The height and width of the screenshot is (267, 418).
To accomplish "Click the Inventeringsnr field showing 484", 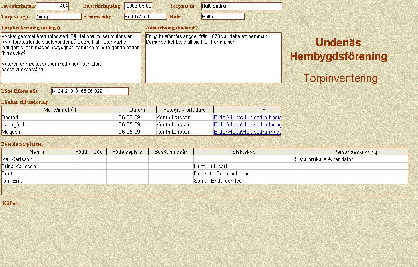I will [52, 6].
